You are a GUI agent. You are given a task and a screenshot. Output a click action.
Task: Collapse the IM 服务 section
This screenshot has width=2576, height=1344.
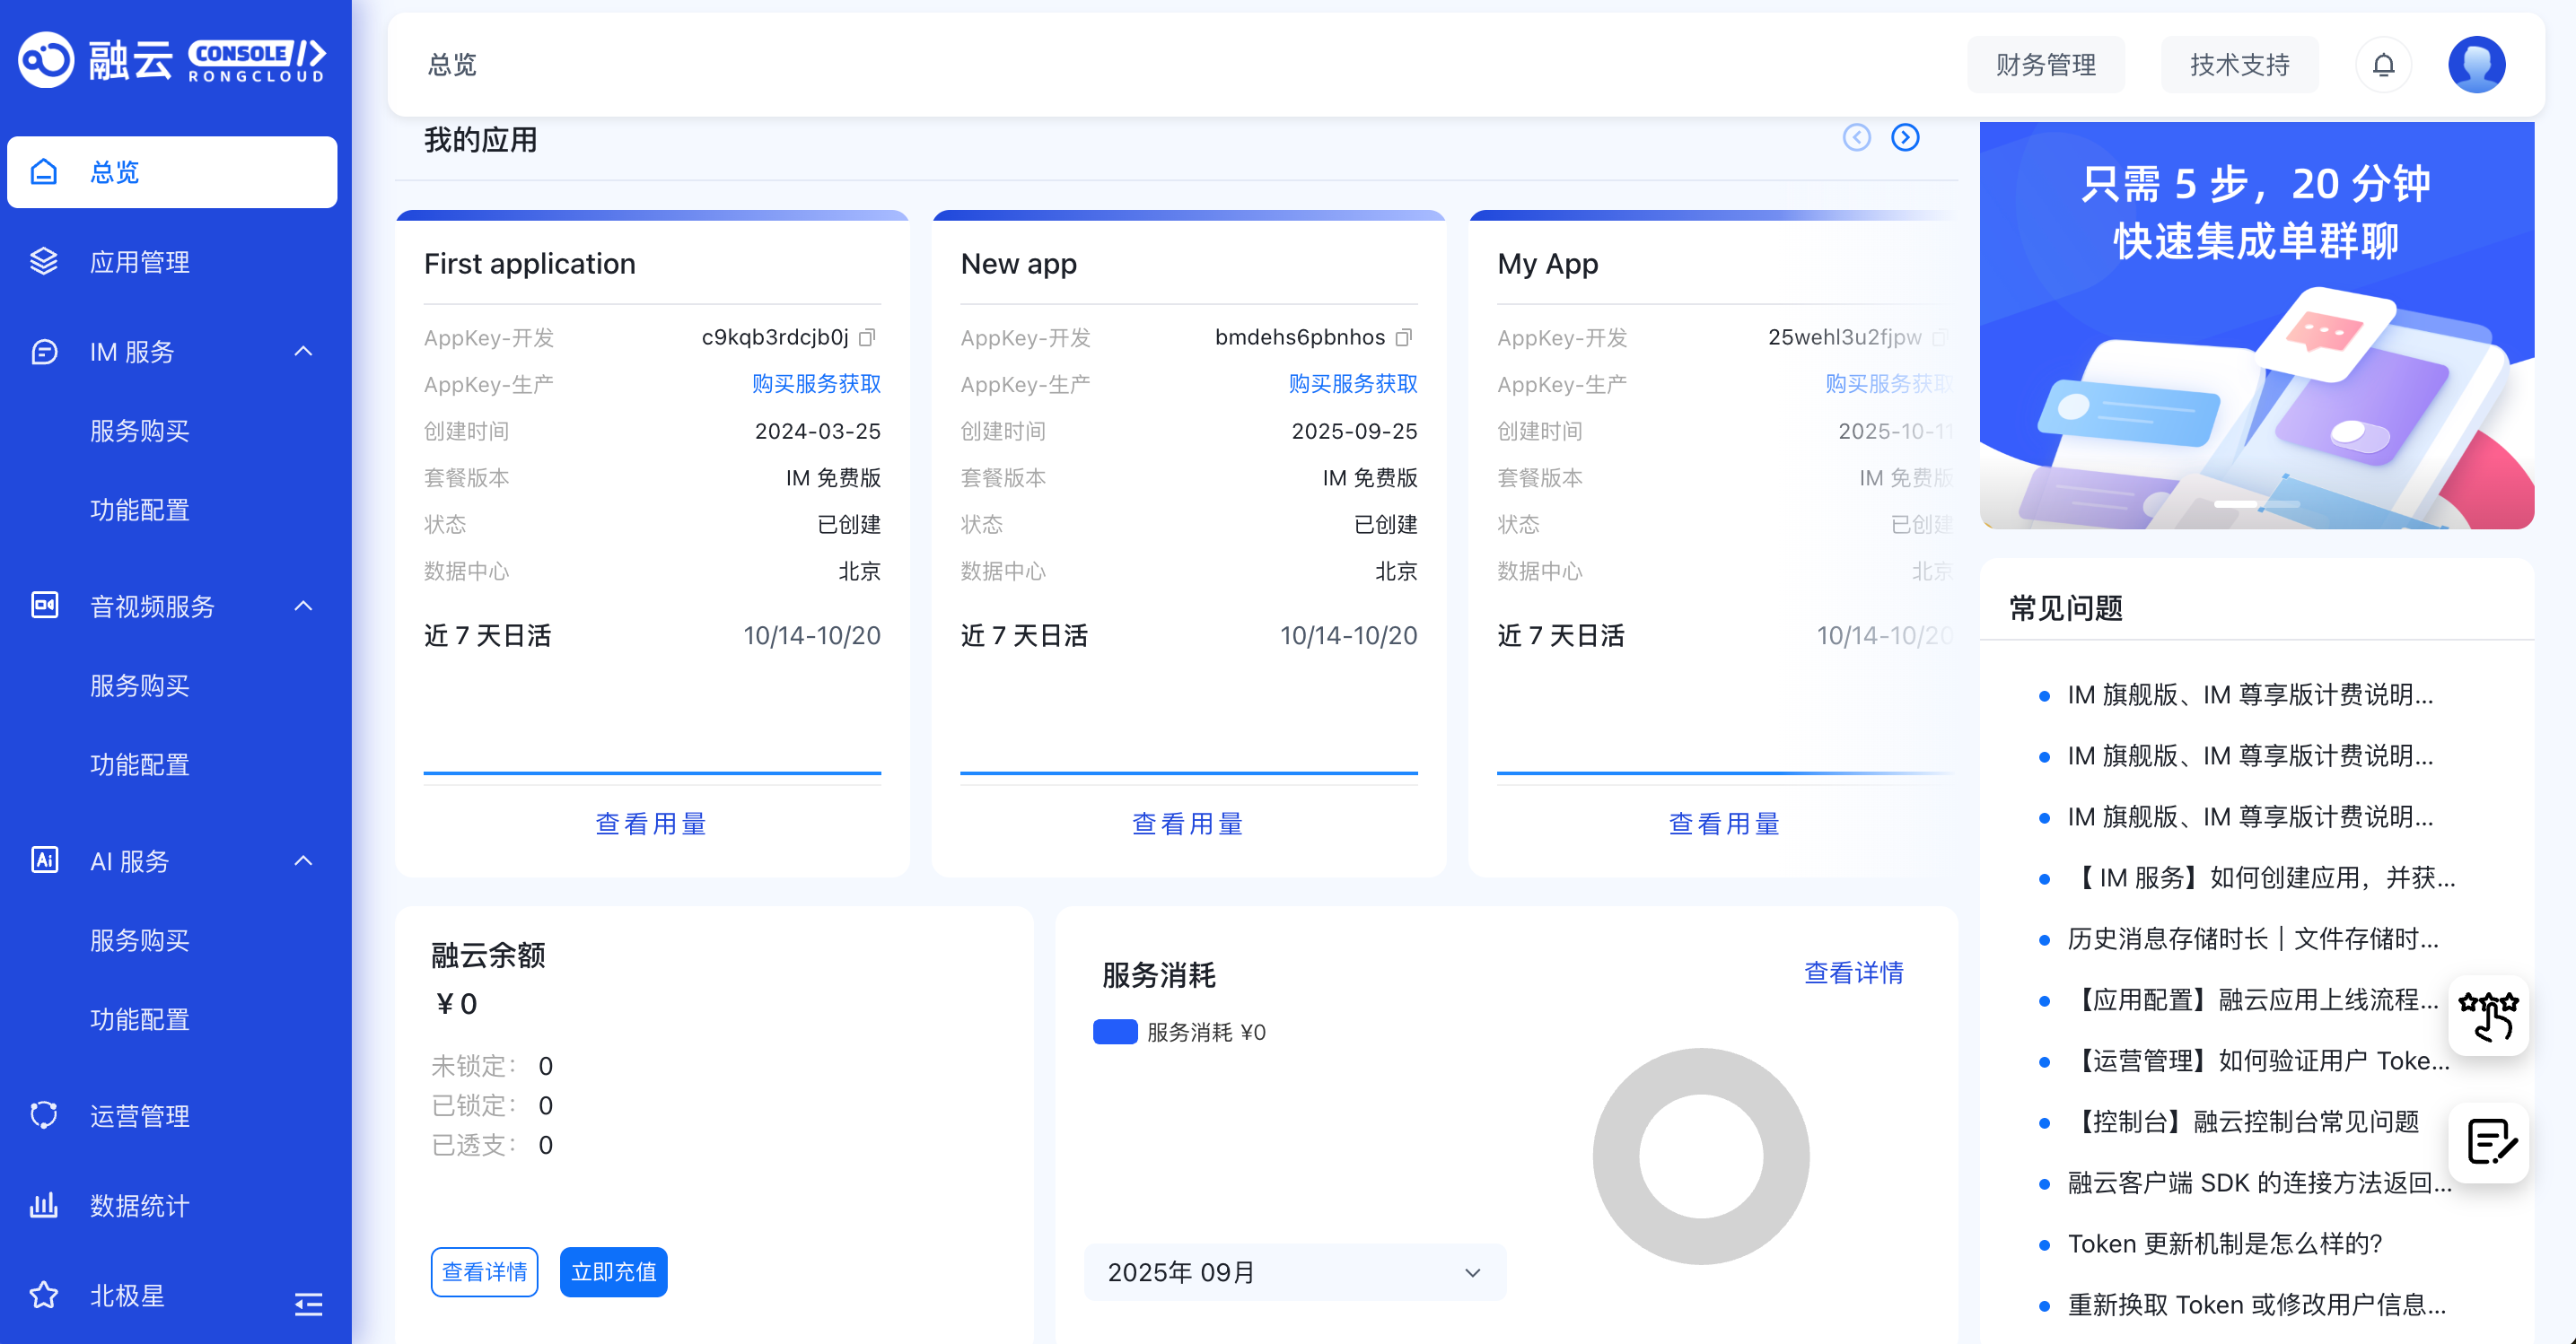pyautogui.click(x=304, y=352)
